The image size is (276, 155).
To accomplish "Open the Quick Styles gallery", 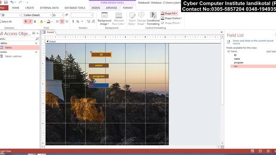I will pos(132,19).
